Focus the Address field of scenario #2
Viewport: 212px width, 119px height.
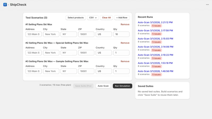[34, 53]
